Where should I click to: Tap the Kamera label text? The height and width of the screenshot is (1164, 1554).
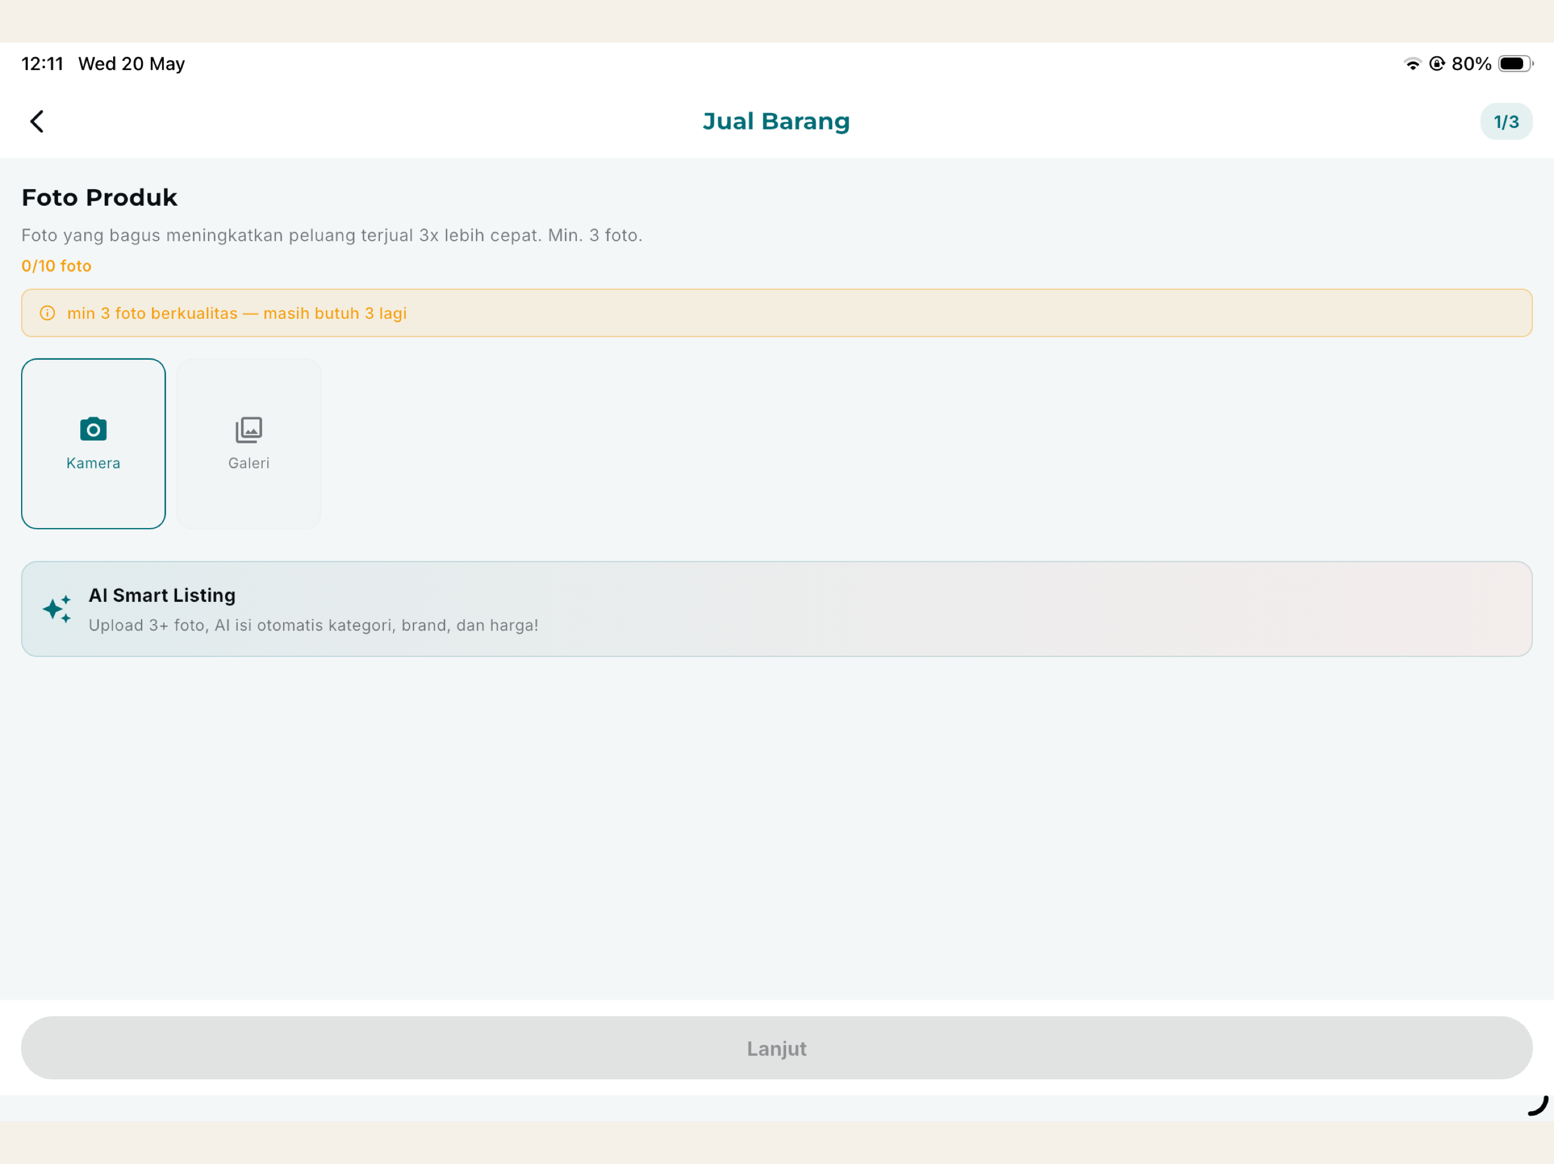point(93,463)
